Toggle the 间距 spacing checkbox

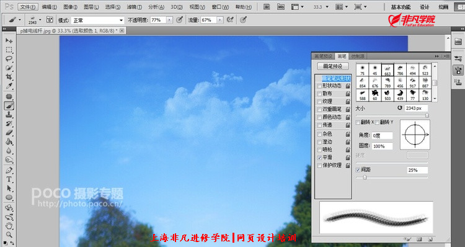click(358, 170)
